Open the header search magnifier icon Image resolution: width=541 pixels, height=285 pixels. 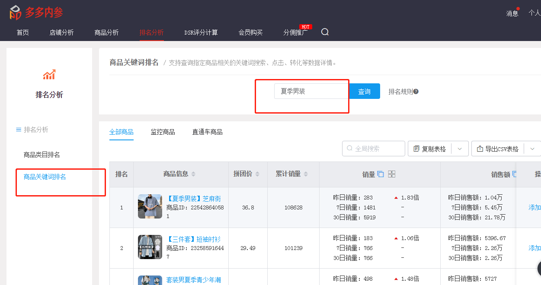(x=325, y=32)
